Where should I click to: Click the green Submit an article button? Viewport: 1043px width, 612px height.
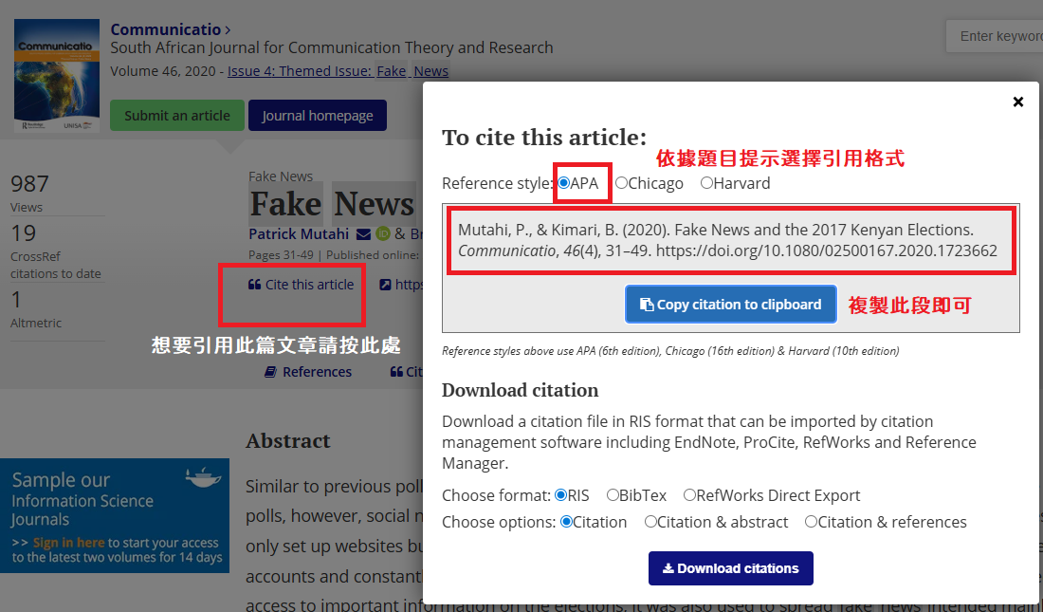click(x=176, y=116)
